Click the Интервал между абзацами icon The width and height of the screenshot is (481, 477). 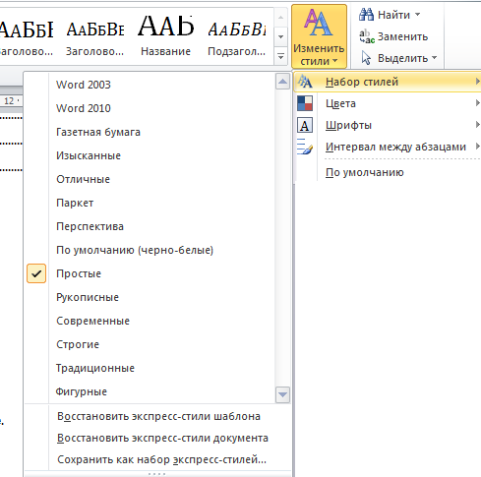[x=305, y=147]
